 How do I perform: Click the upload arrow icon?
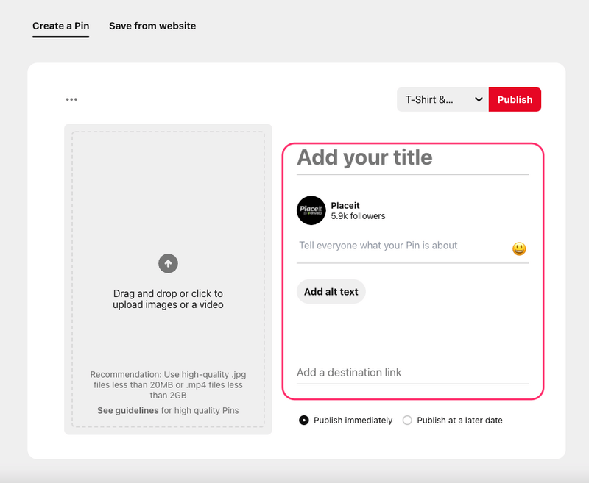167,263
